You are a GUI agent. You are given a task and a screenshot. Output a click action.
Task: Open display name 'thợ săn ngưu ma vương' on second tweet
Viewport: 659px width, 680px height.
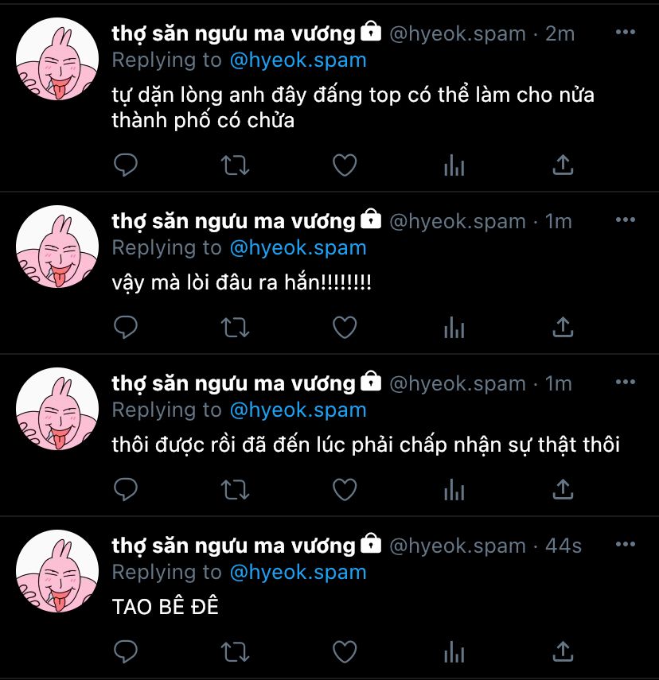coord(233,222)
